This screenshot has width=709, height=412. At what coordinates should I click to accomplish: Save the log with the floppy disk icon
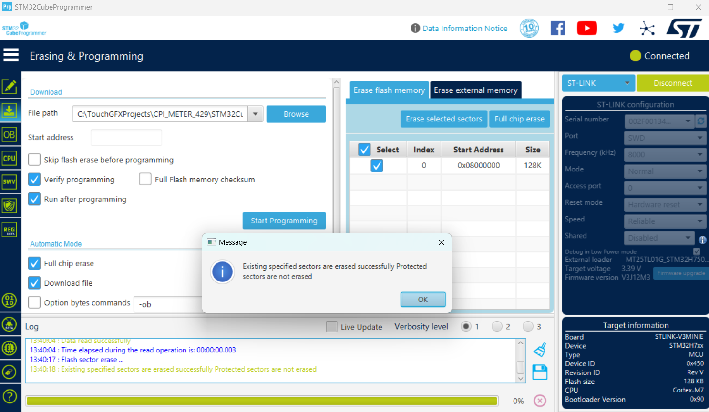coord(540,372)
